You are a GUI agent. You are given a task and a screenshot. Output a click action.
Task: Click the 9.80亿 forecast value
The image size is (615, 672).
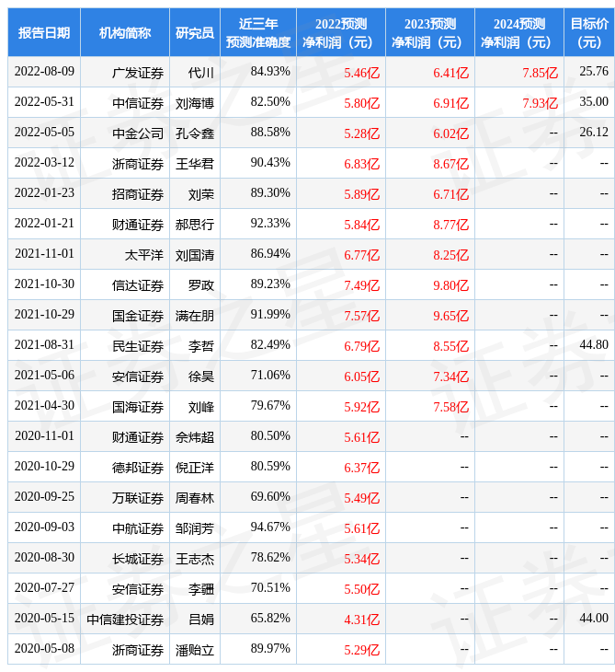(451, 286)
